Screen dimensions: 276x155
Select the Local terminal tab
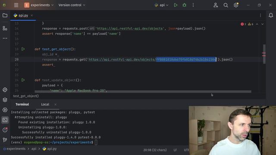45,104
